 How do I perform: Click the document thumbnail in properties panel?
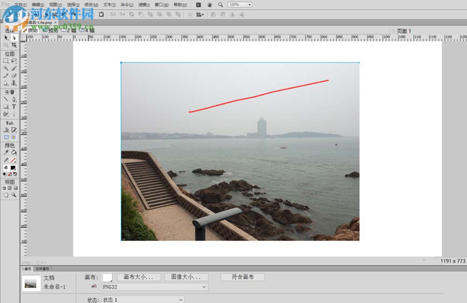(31, 283)
